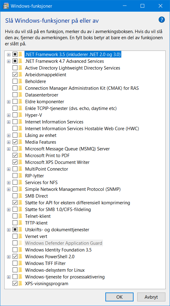The height and width of the screenshot is (306, 170).
Task: Select the Windows PowerShell 2.0 entry
Action: click(x=50, y=257)
